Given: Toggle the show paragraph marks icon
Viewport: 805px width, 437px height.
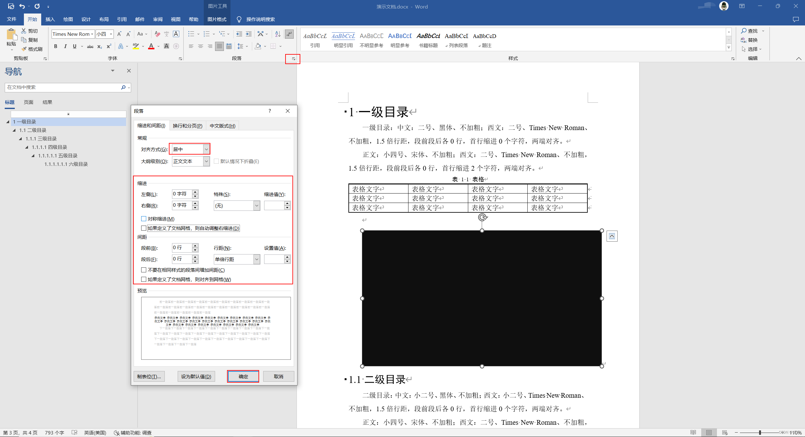Looking at the screenshot, I should point(289,34).
